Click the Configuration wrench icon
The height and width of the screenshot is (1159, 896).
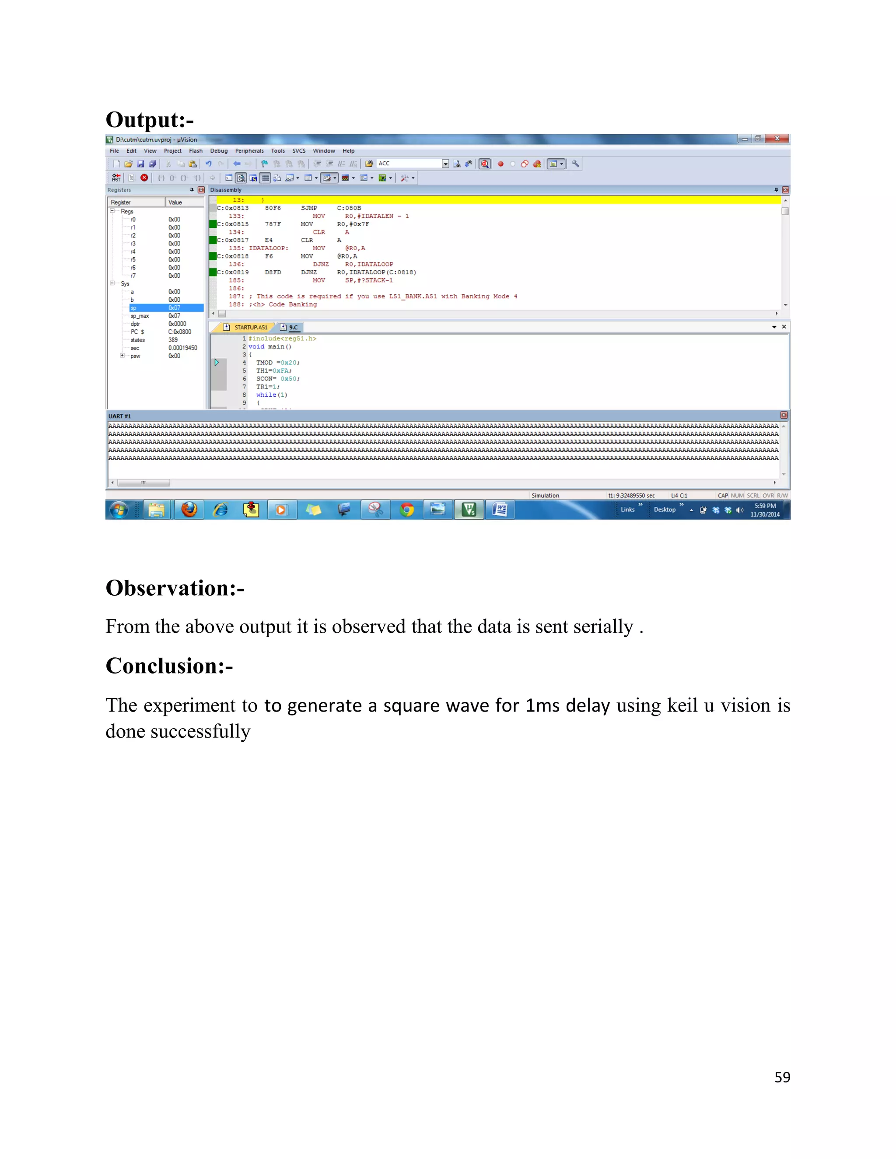tap(575, 164)
